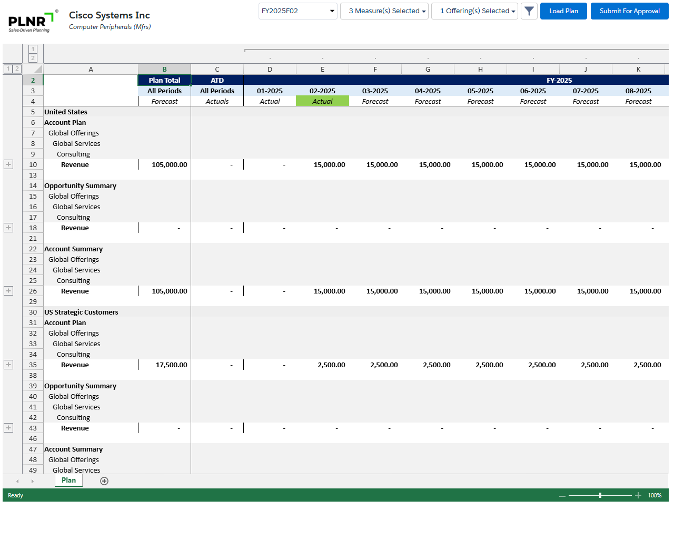Open the filter funnel icon

point(529,11)
